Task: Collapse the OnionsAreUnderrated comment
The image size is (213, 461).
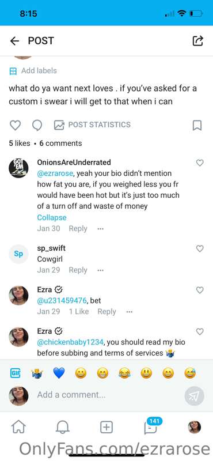Action: pos(52,218)
